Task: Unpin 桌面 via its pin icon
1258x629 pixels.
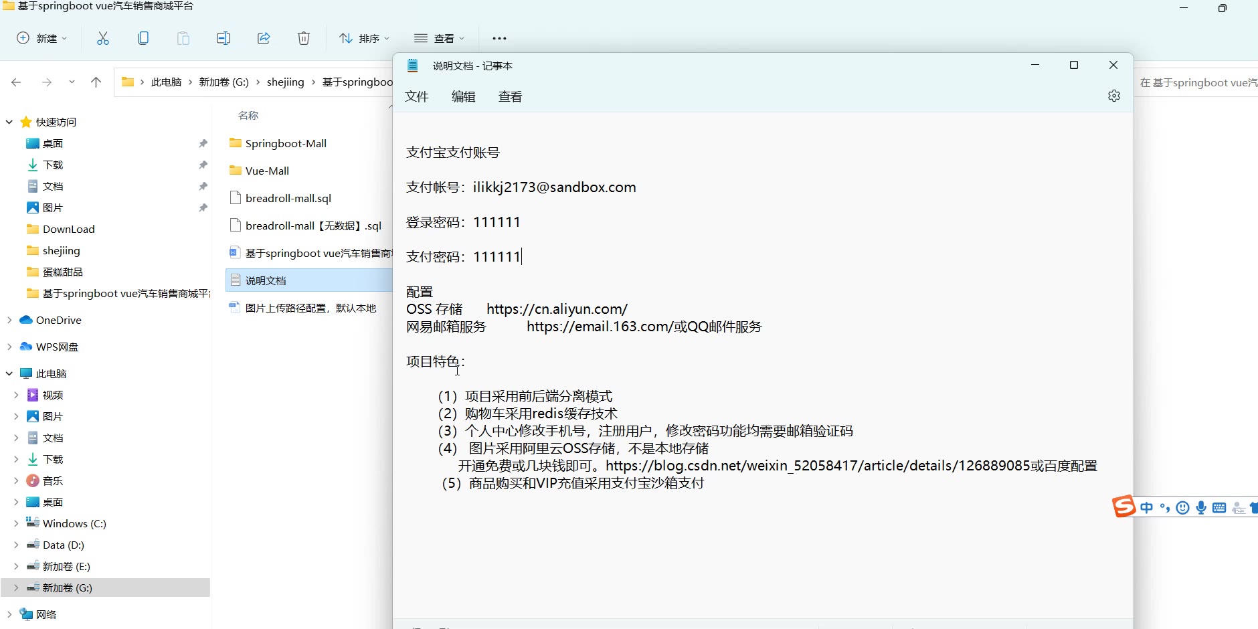Action: (x=203, y=143)
